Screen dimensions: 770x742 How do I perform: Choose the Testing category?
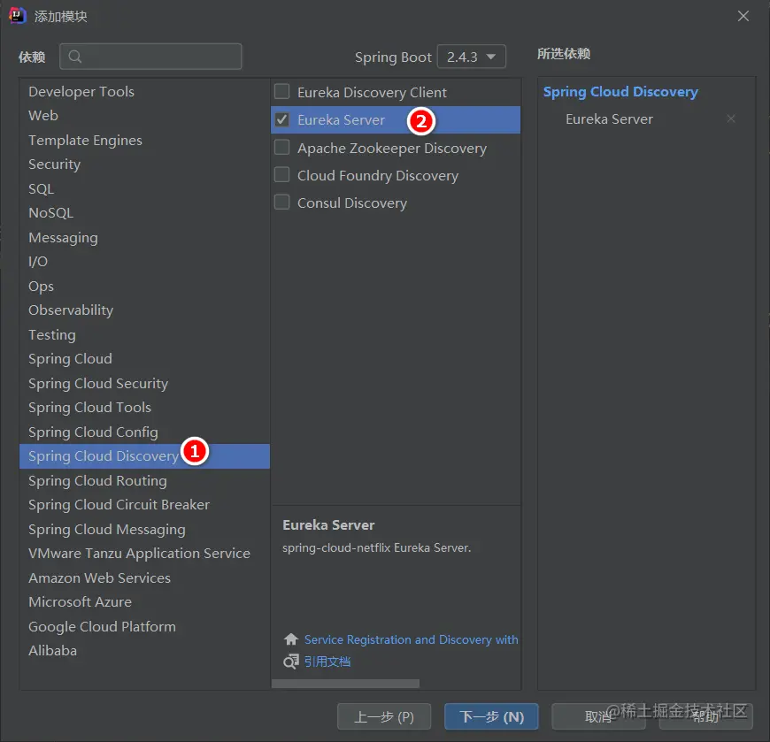point(144,334)
